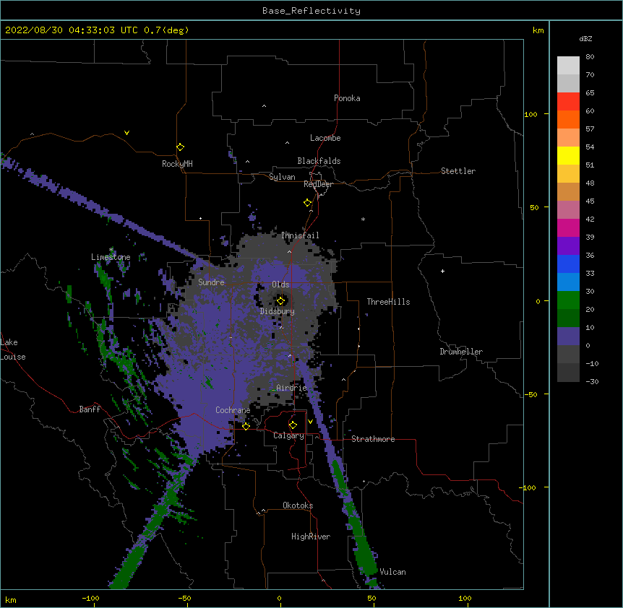Image resolution: width=623 pixels, height=608 pixels.
Task: Click the -50 tick on the bottom axis
Action: [184, 598]
